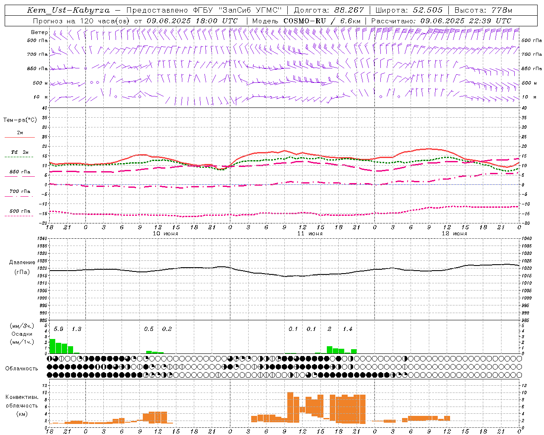Click the '700 гПа' entry in temperature legend
This screenshot has height=435, width=544.
pyautogui.click(x=20, y=192)
